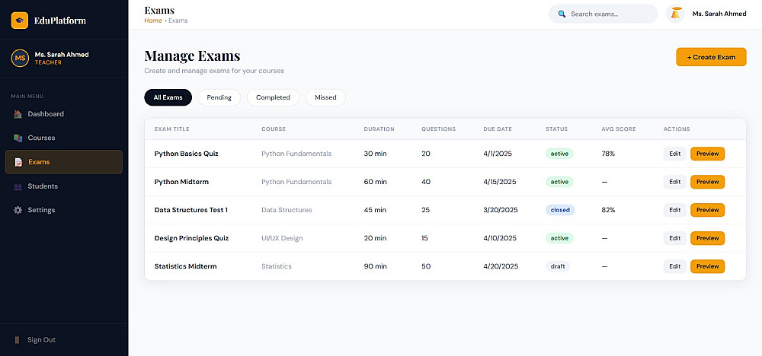This screenshot has height=356, width=762.
Task: Preview Data Structures Test 1
Action: 708,210
